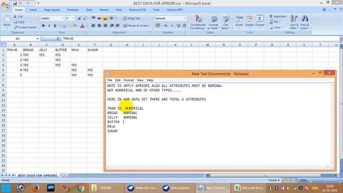
Task: Open Merge & Center dropdown arrow
Action: point(150,26)
